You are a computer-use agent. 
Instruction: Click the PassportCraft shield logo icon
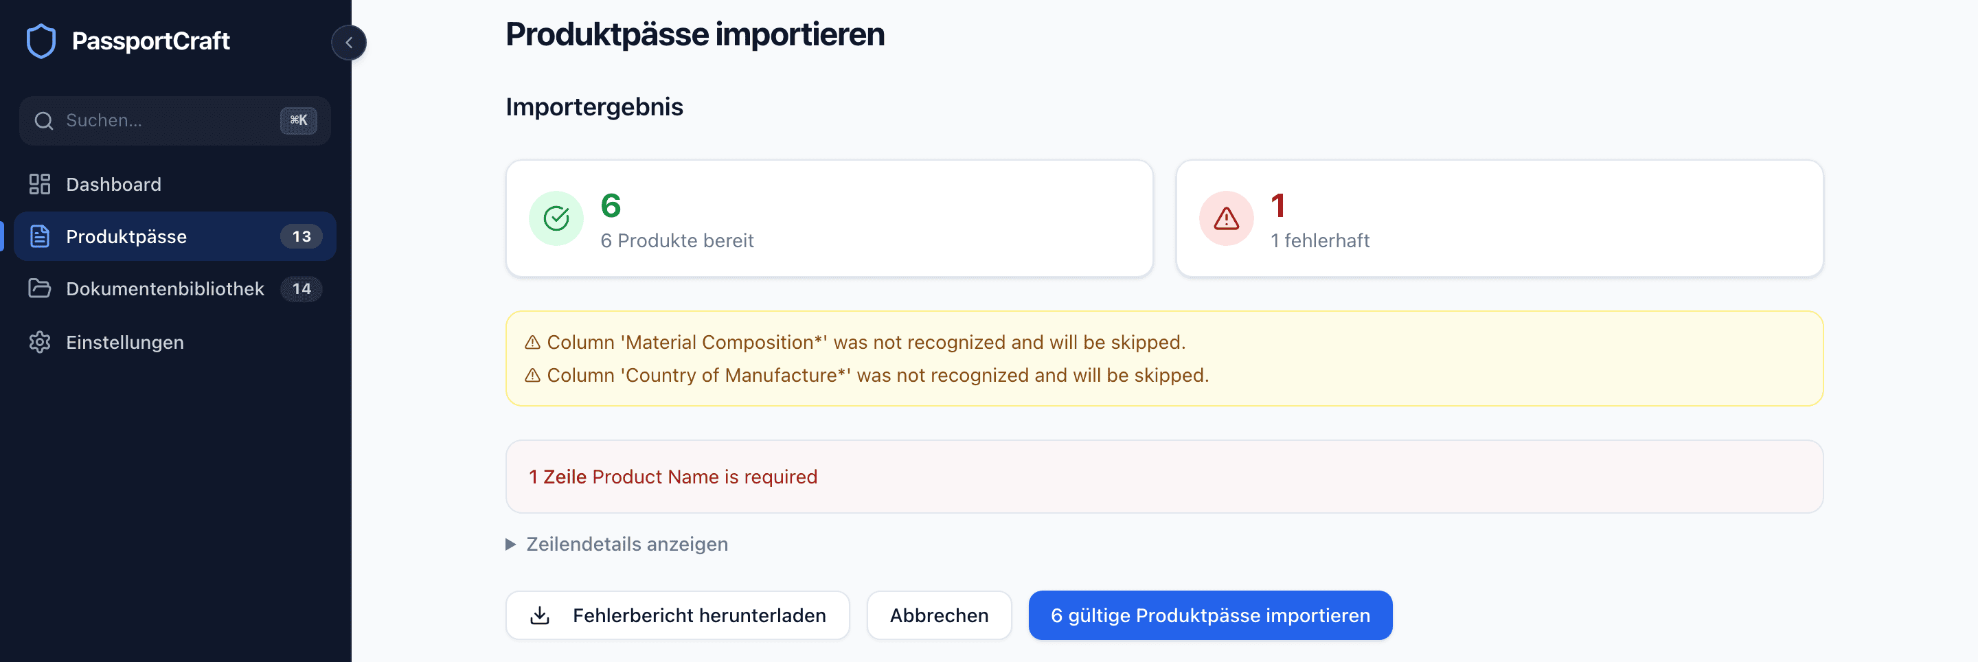(41, 41)
